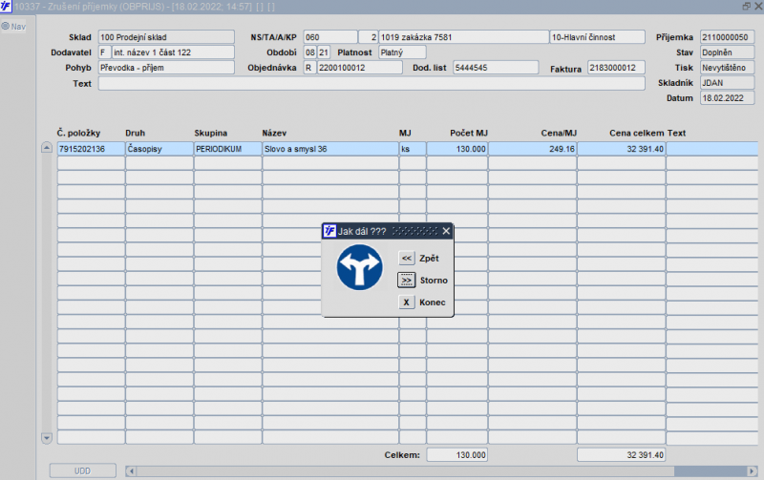Select the Název cell 'Slovo a smysl 36'
This screenshot has width=764, height=480.
pyautogui.click(x=330, y=149)
